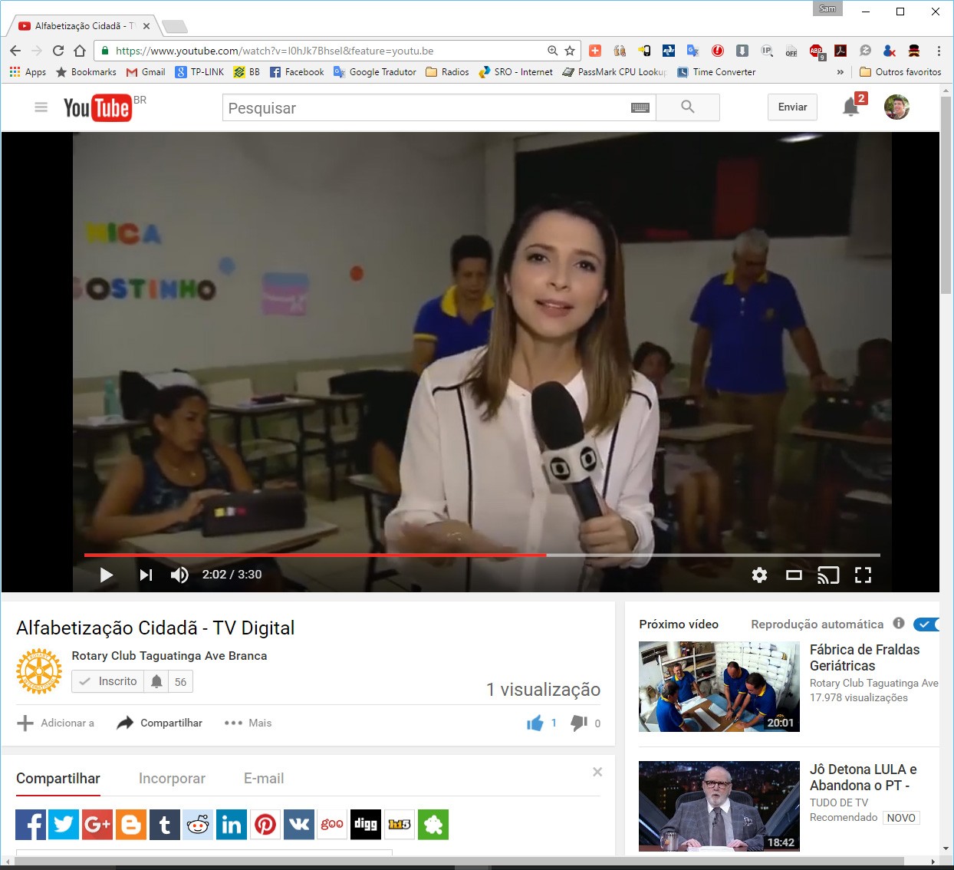Click the Enviar upload button
This screenshot has width=954, height=870.
click(792, 107)
